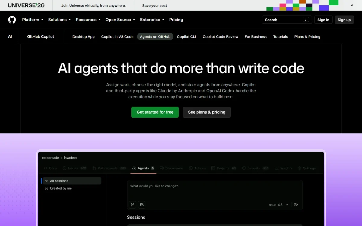The height and width of the screenshot is (226, 362).
Task: Click the Sessions heading
Action: click(x=136, y=217)
